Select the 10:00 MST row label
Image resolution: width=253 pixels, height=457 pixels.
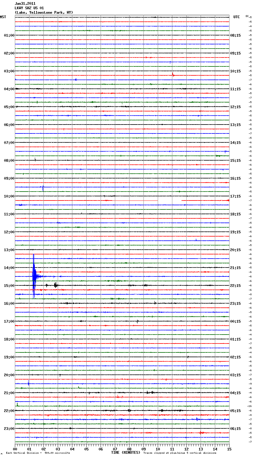(9, 196)
